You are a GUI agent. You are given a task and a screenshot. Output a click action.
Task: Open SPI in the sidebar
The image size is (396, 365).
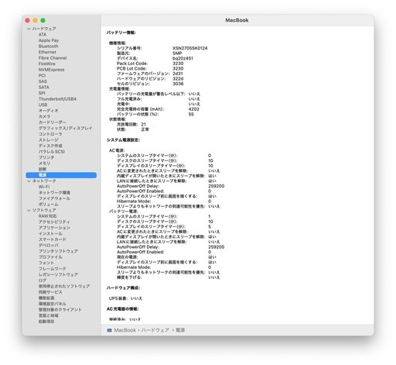point(42,93)
